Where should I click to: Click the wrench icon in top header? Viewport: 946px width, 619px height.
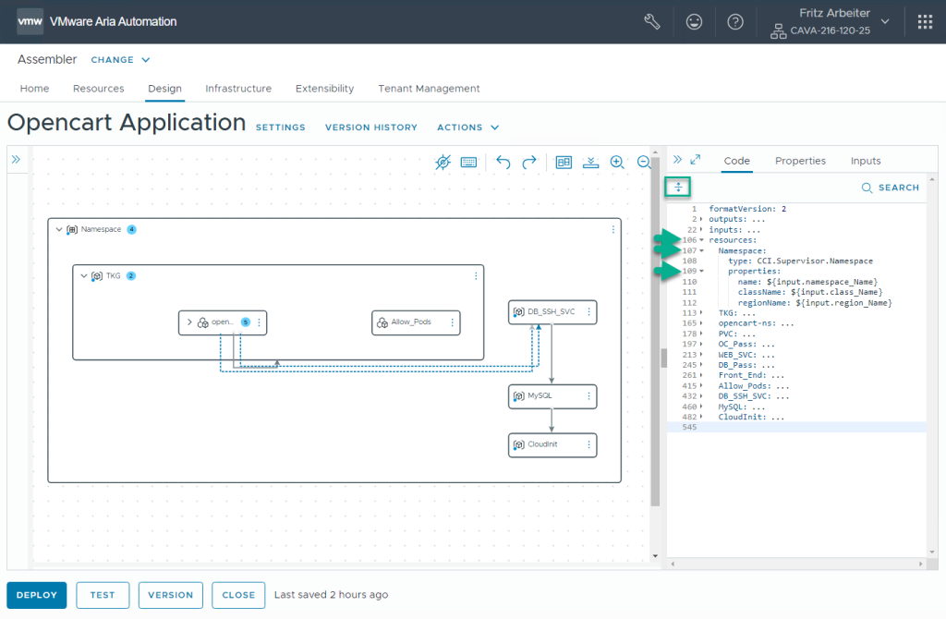(652, 21)
